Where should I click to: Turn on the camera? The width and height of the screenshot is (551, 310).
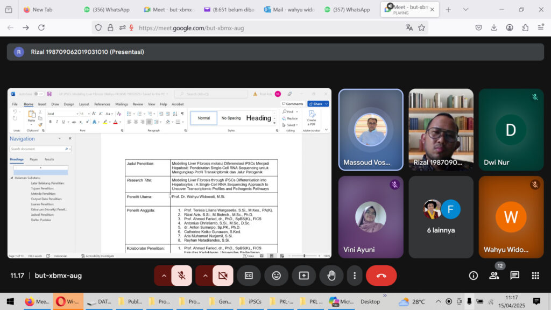(223, 276)
